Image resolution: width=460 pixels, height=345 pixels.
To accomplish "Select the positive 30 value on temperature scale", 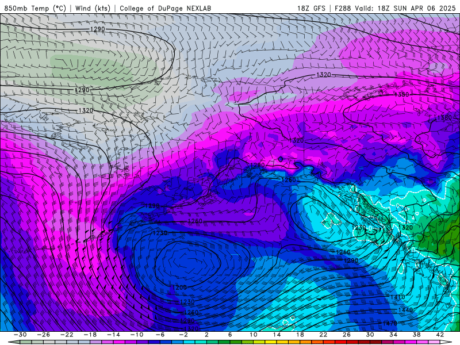I will (x=370, y=335).
